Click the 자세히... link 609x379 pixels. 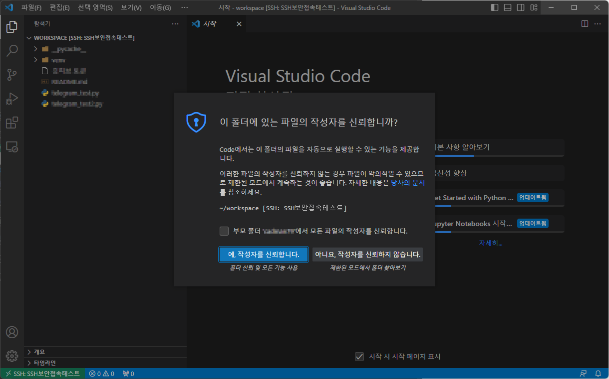[491, 243]
